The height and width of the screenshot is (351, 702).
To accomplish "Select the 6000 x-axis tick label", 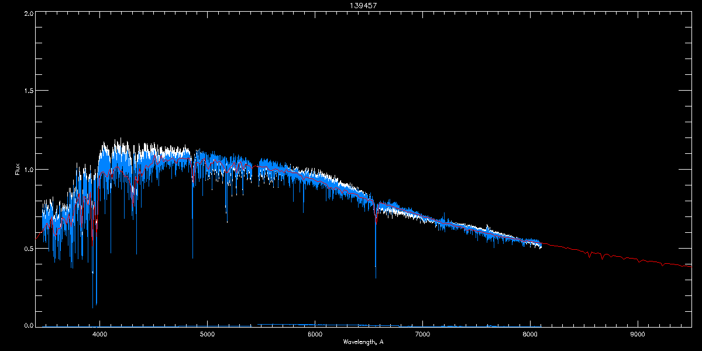I will tap(315, 335).
